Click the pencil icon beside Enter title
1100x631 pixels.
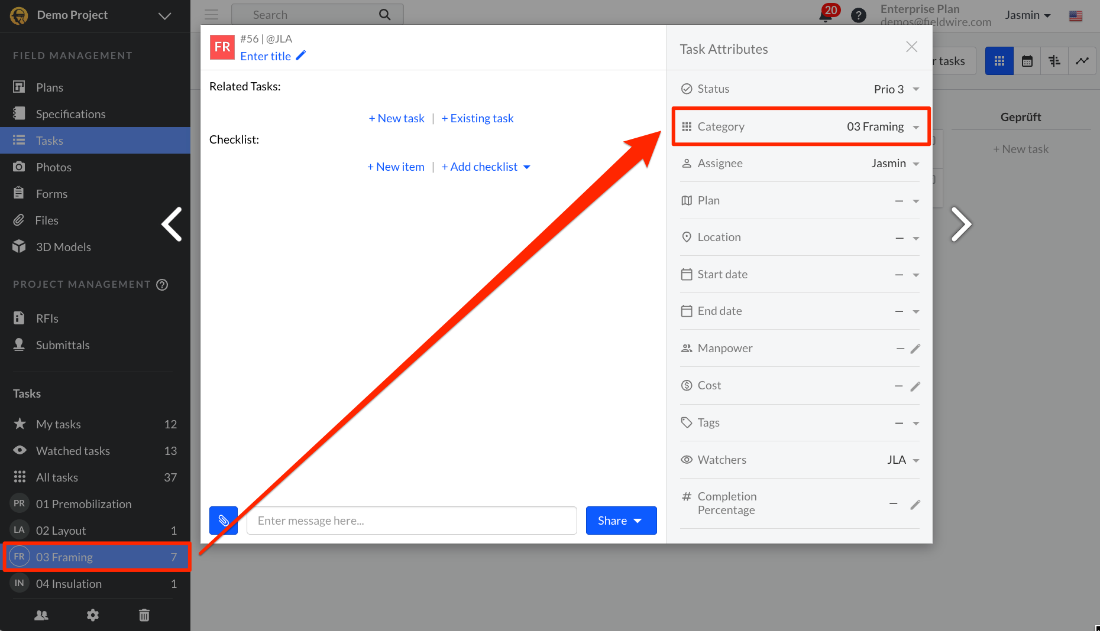coord(301,56)
